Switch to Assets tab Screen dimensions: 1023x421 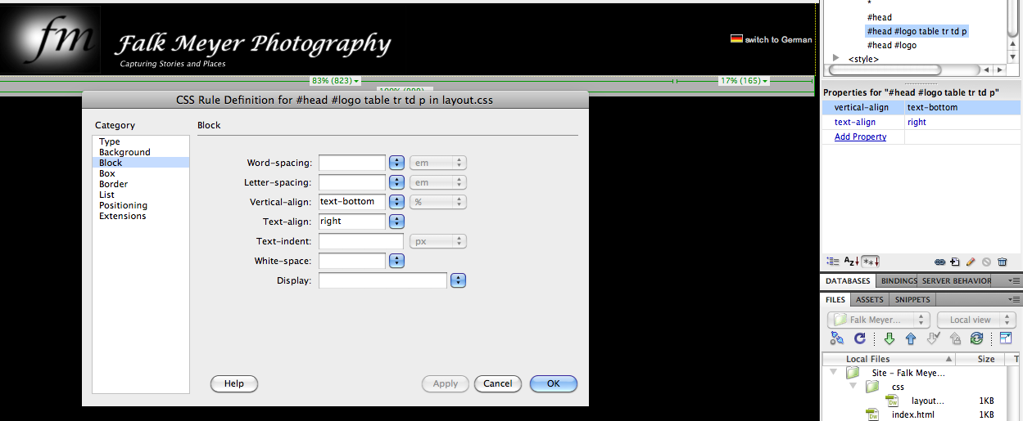pyautogui.click(x=870, y=299)
